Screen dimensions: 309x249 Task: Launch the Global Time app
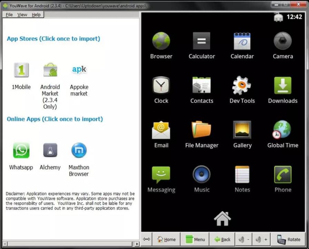click(282, 131)
